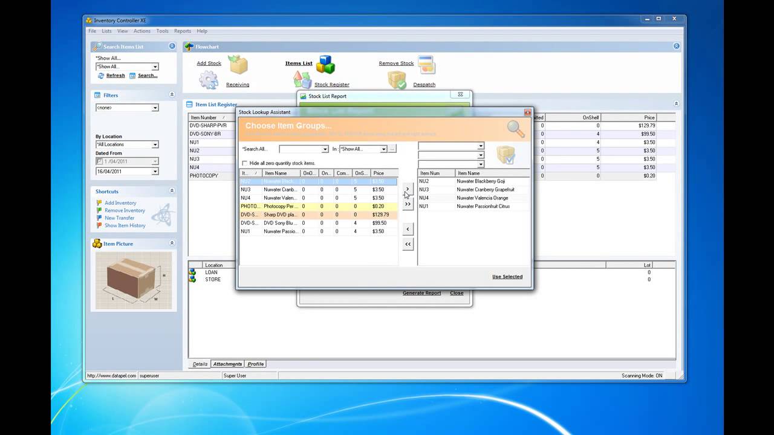774x435 pixels.
Task: Move all items right with double arrow button
Action: point(408,204)
